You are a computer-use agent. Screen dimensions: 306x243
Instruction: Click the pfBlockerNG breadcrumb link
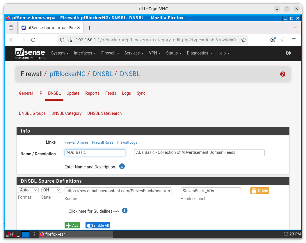point(67,74)
